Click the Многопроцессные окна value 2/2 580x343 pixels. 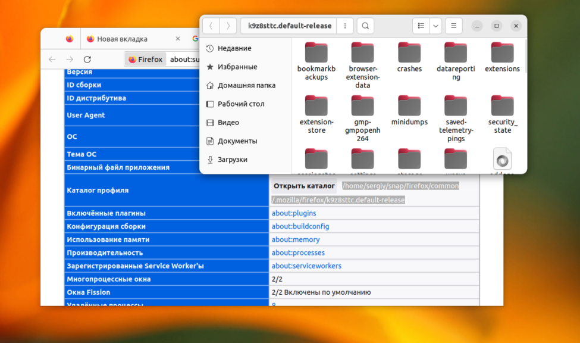[277, 279]
